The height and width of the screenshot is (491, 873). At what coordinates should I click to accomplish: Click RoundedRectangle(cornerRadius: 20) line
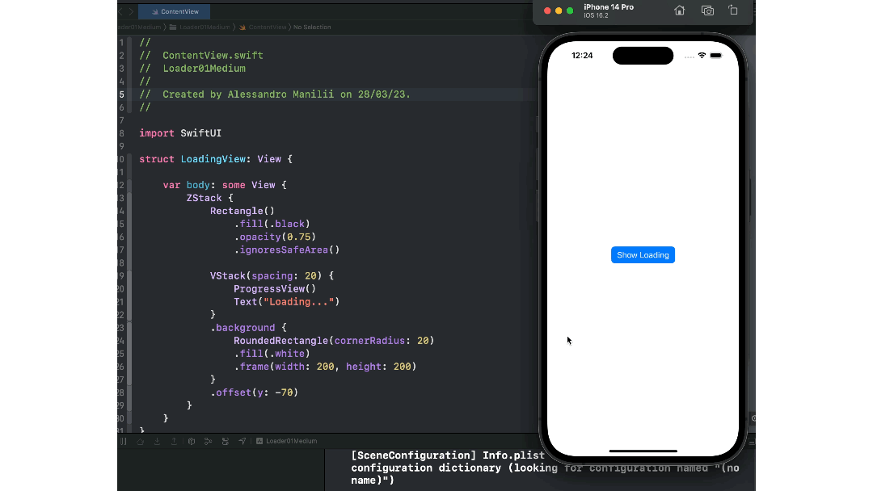[x=334, y=340]
